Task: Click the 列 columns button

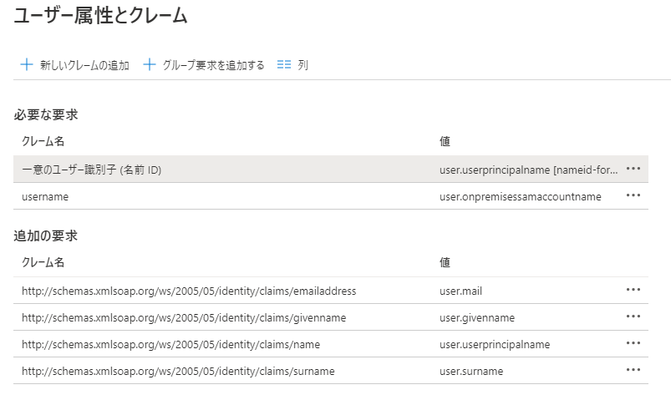Action: click(302, 65)
